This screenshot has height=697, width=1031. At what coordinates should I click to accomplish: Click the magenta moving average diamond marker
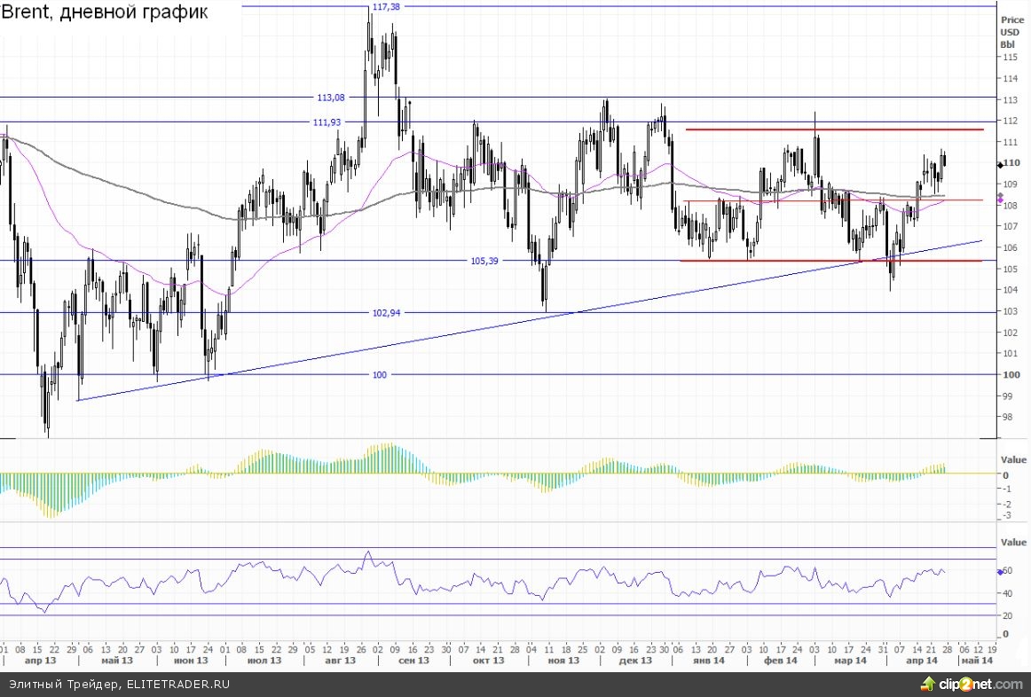(x=999, y=202)
